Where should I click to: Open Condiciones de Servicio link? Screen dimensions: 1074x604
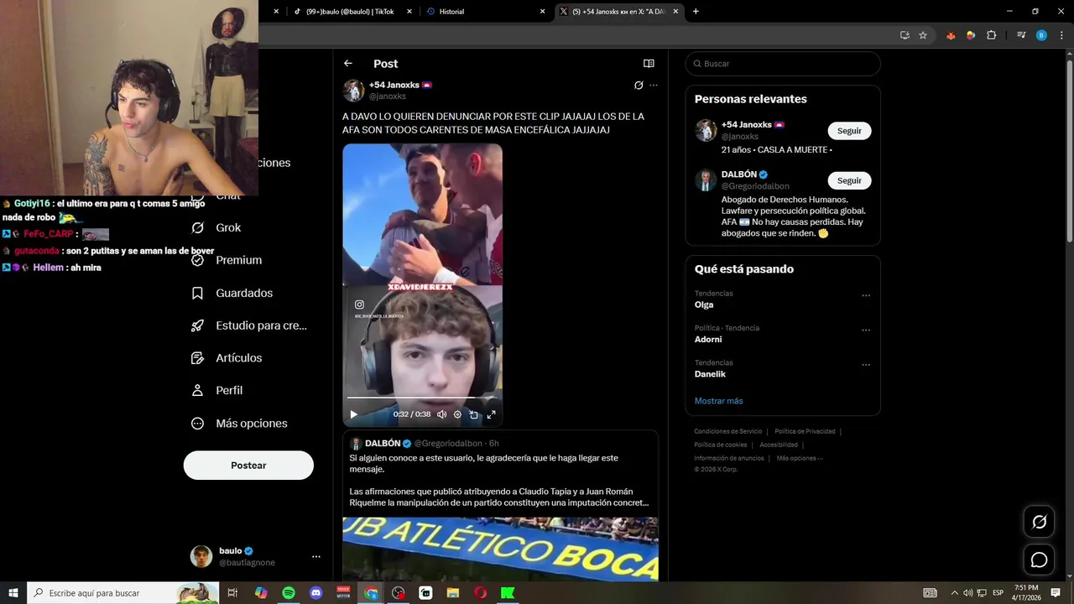[x=728, y=431]
